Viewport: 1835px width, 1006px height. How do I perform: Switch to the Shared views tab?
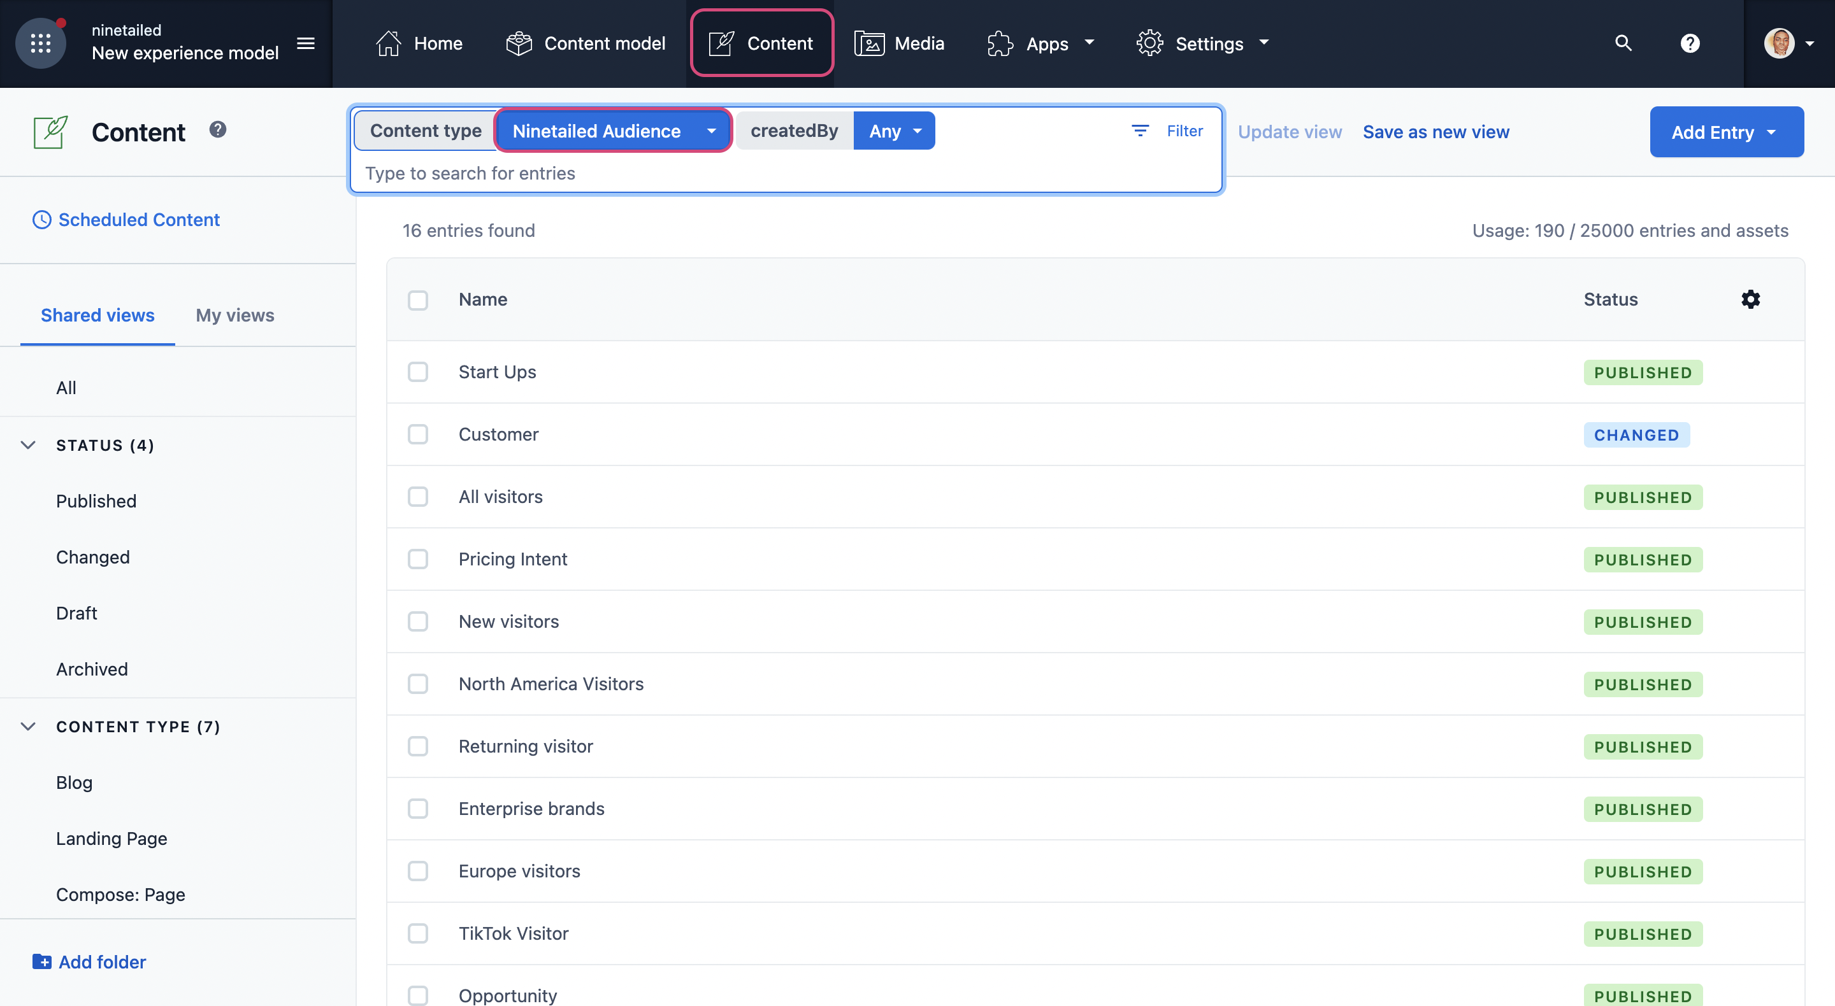tap(97, 315)
